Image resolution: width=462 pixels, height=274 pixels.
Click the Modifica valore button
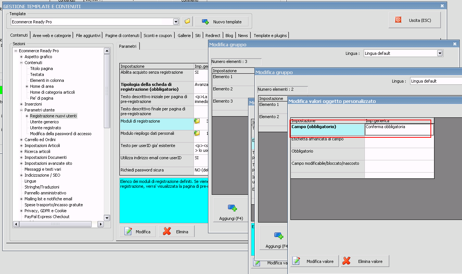tap(314, 261)
